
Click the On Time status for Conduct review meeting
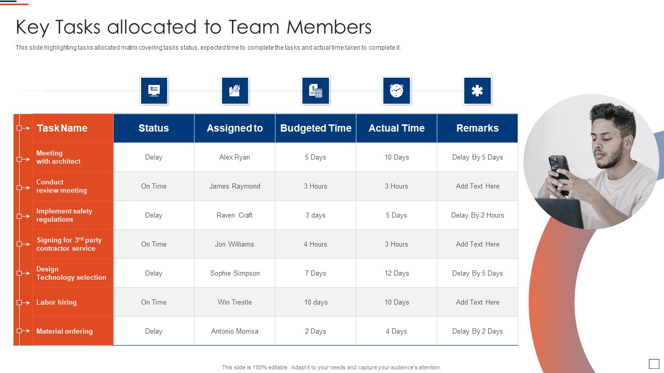[154, 186]
